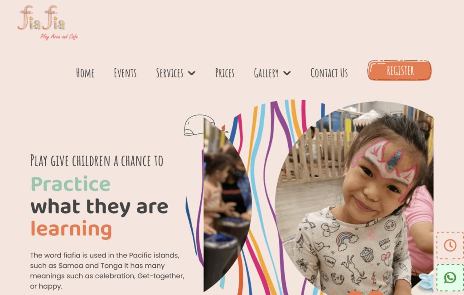Click the 'what they are' heading text
This screenshot has width=464, height=295.
pos(99,207)
